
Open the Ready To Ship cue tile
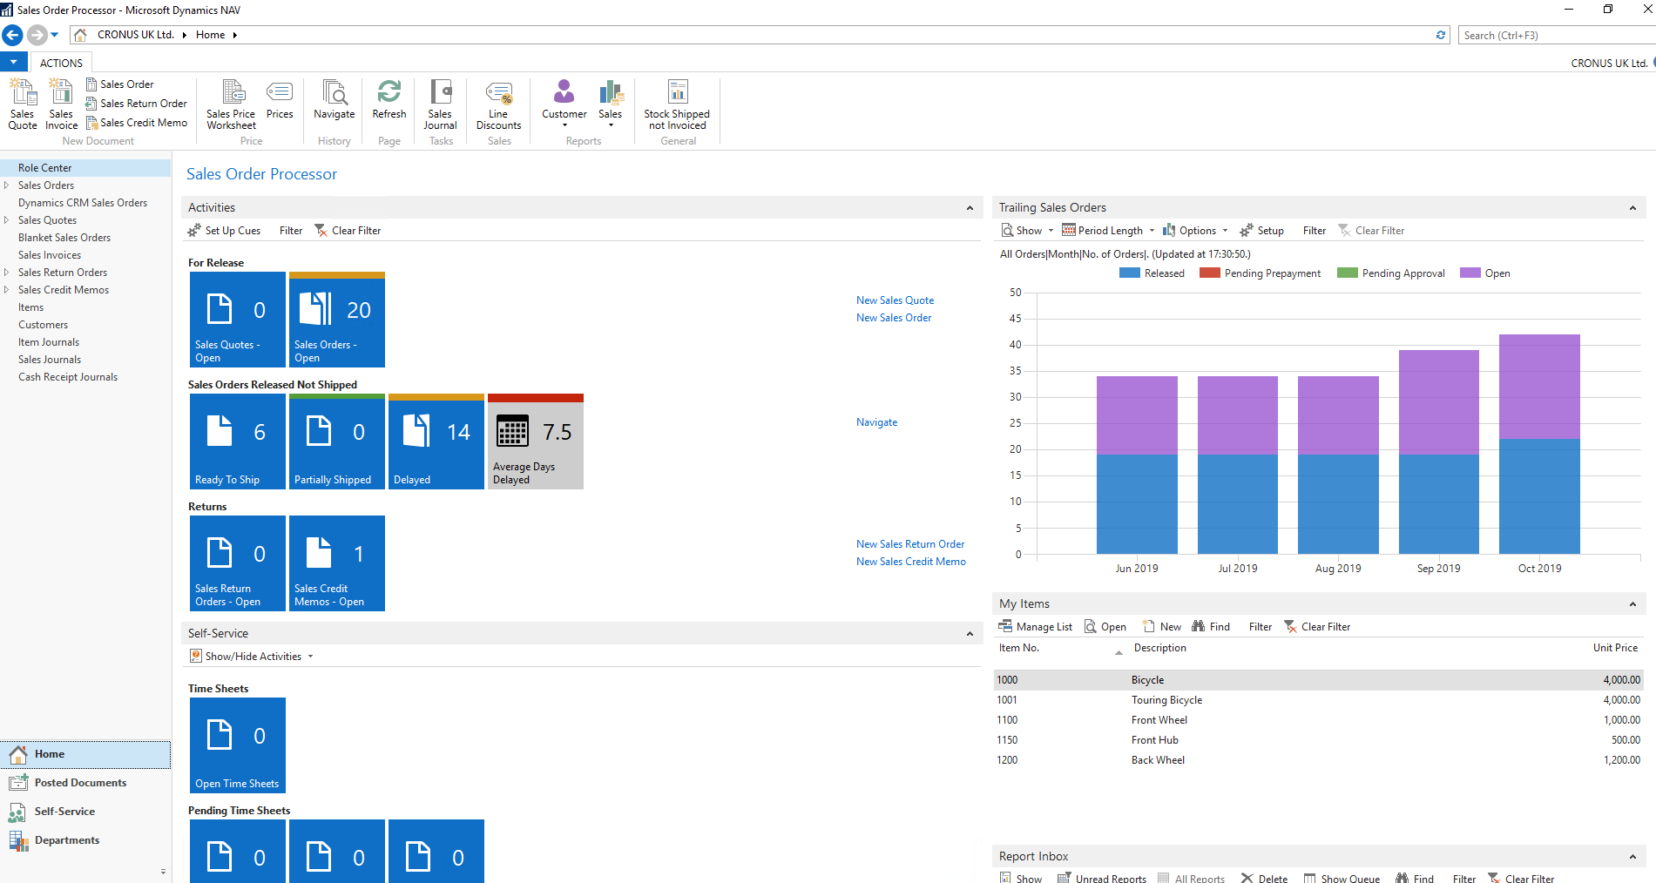click(x=238, y=441)
